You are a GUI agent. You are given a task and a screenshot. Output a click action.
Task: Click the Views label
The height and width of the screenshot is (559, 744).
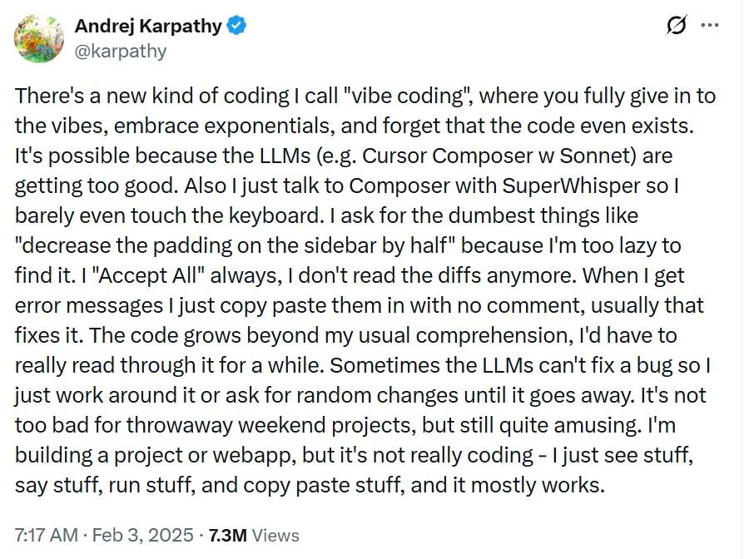click(x=275, y=536)
